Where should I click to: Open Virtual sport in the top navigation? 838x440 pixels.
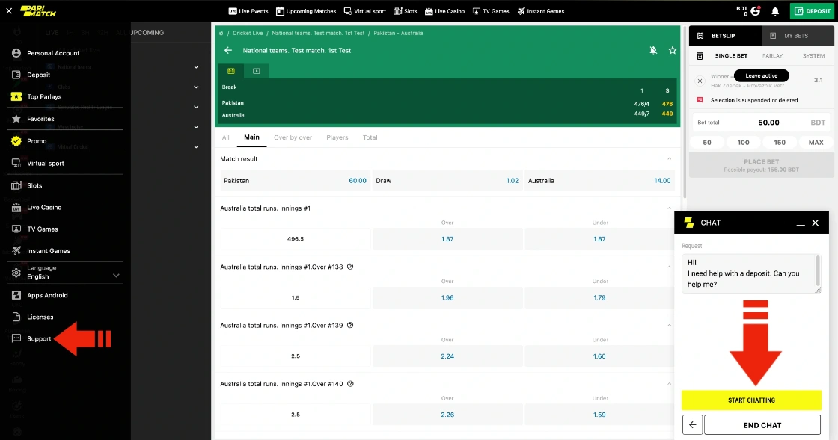tap(364, 11)
